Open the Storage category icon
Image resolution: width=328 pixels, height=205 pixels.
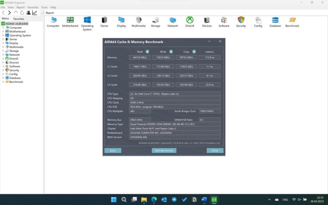[155, 22]
